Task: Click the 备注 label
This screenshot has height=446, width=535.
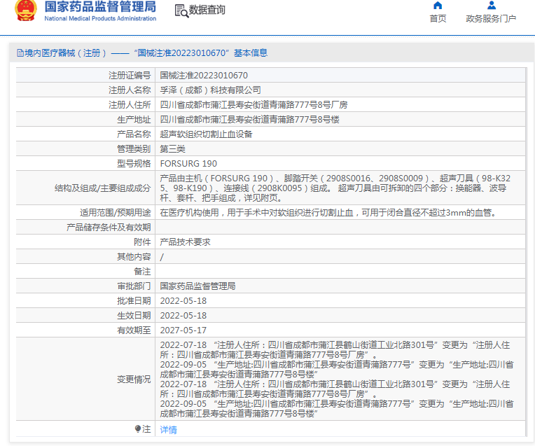Action: [x=142, y=271]
